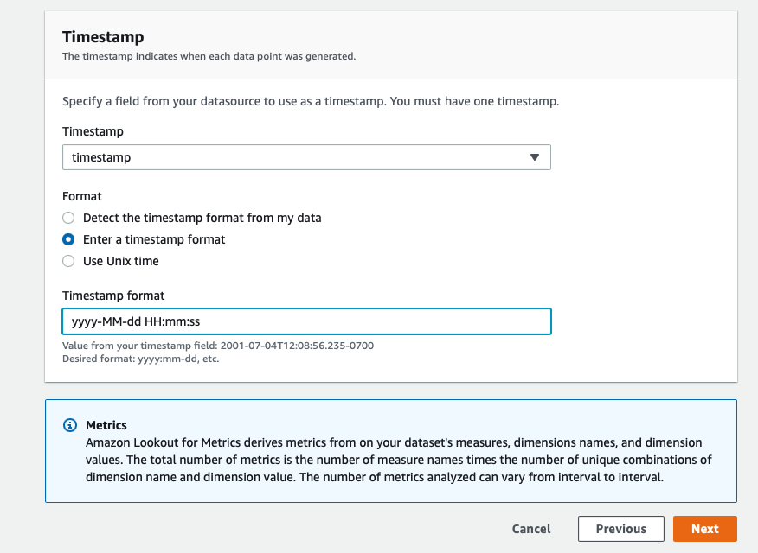The image size is (758, 553).
Task: Click the info icon beside Metrics
Action: [x=70, y=425]
